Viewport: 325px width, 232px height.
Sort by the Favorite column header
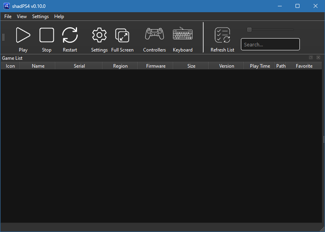click(x=304, y=66)
